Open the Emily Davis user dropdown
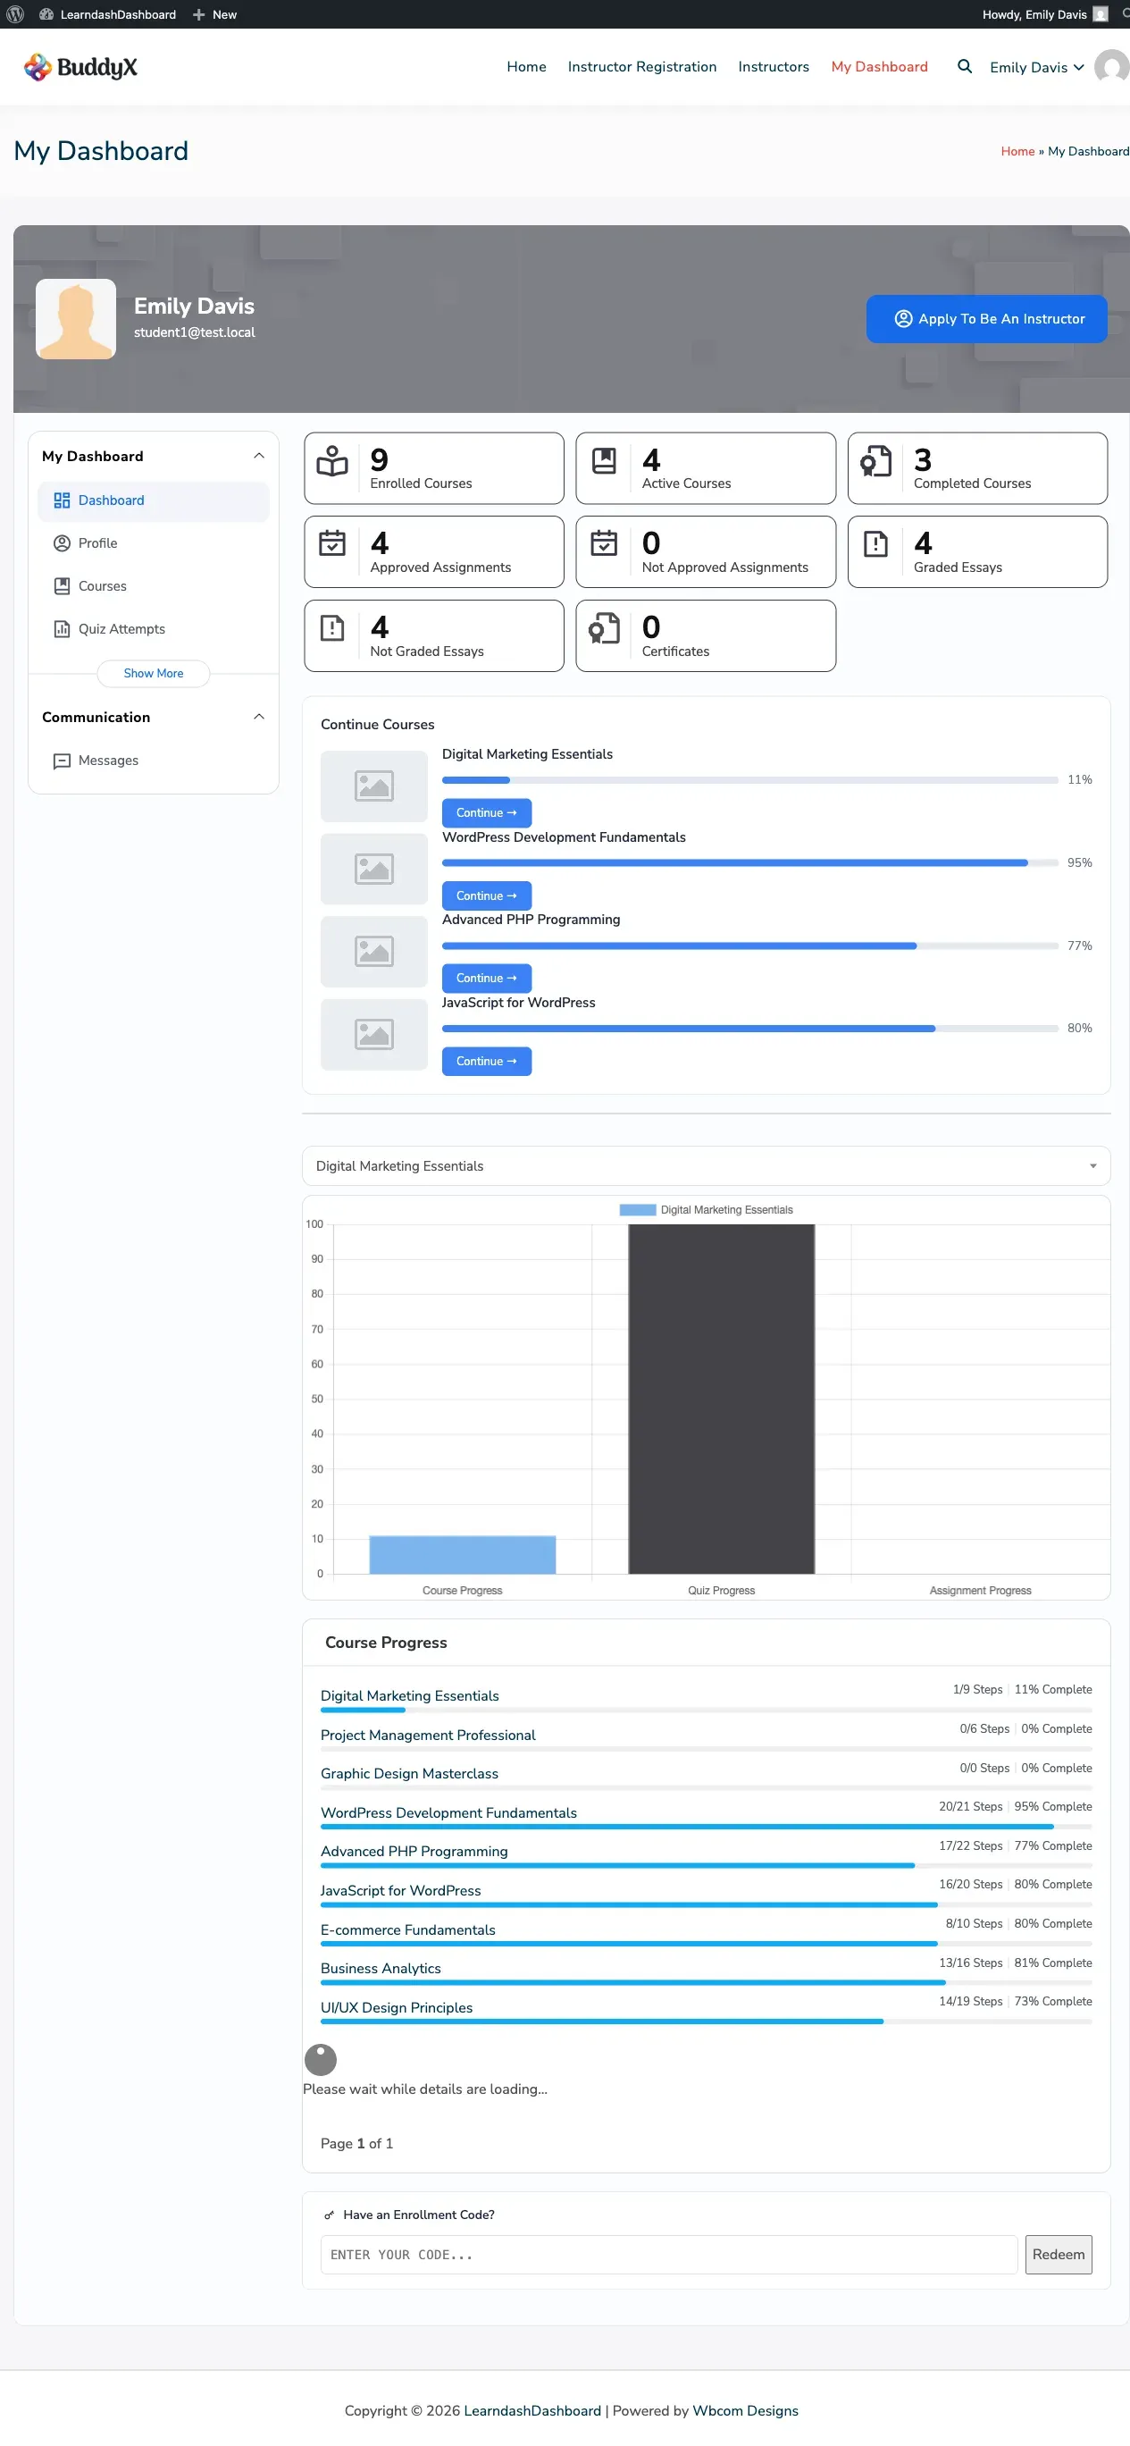This screenshot has width=1130, height=2446. click(x=1036, y=67)
